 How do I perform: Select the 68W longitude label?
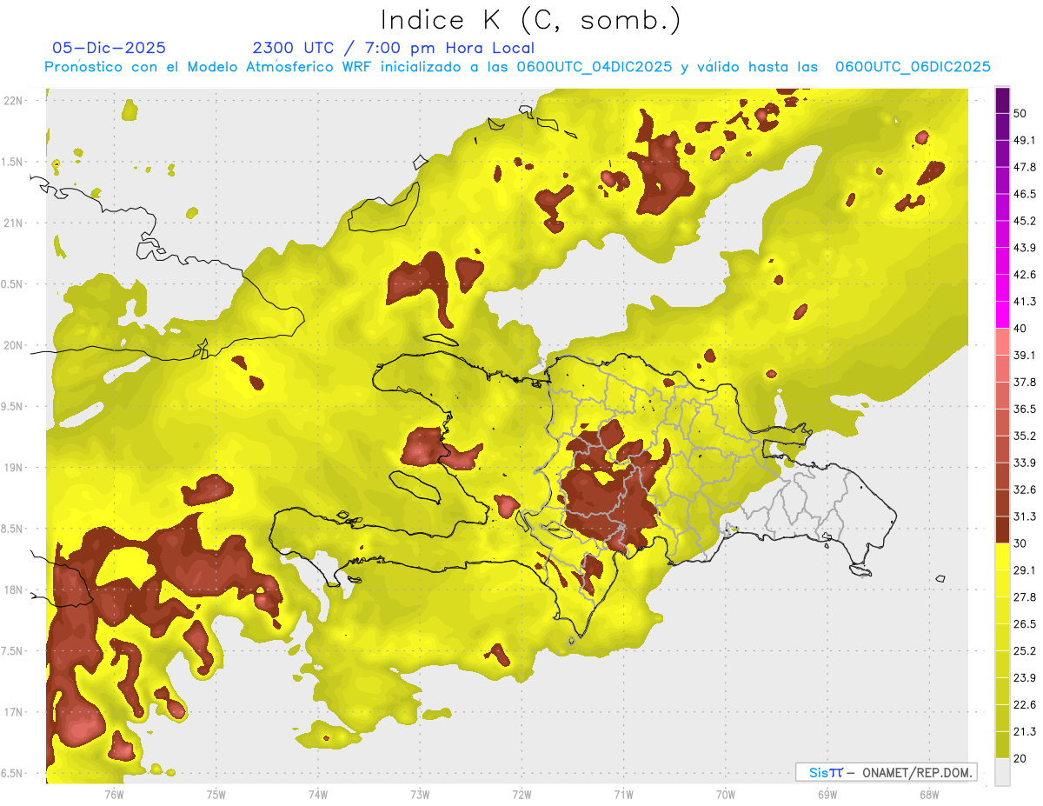tap(929, 794)
